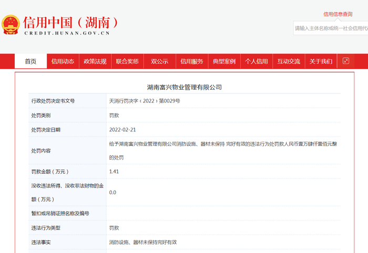Click the 暂扣或吊销证照名称及编号 label
This screenshot has width=368, height=253.
[x=60, y=214]
